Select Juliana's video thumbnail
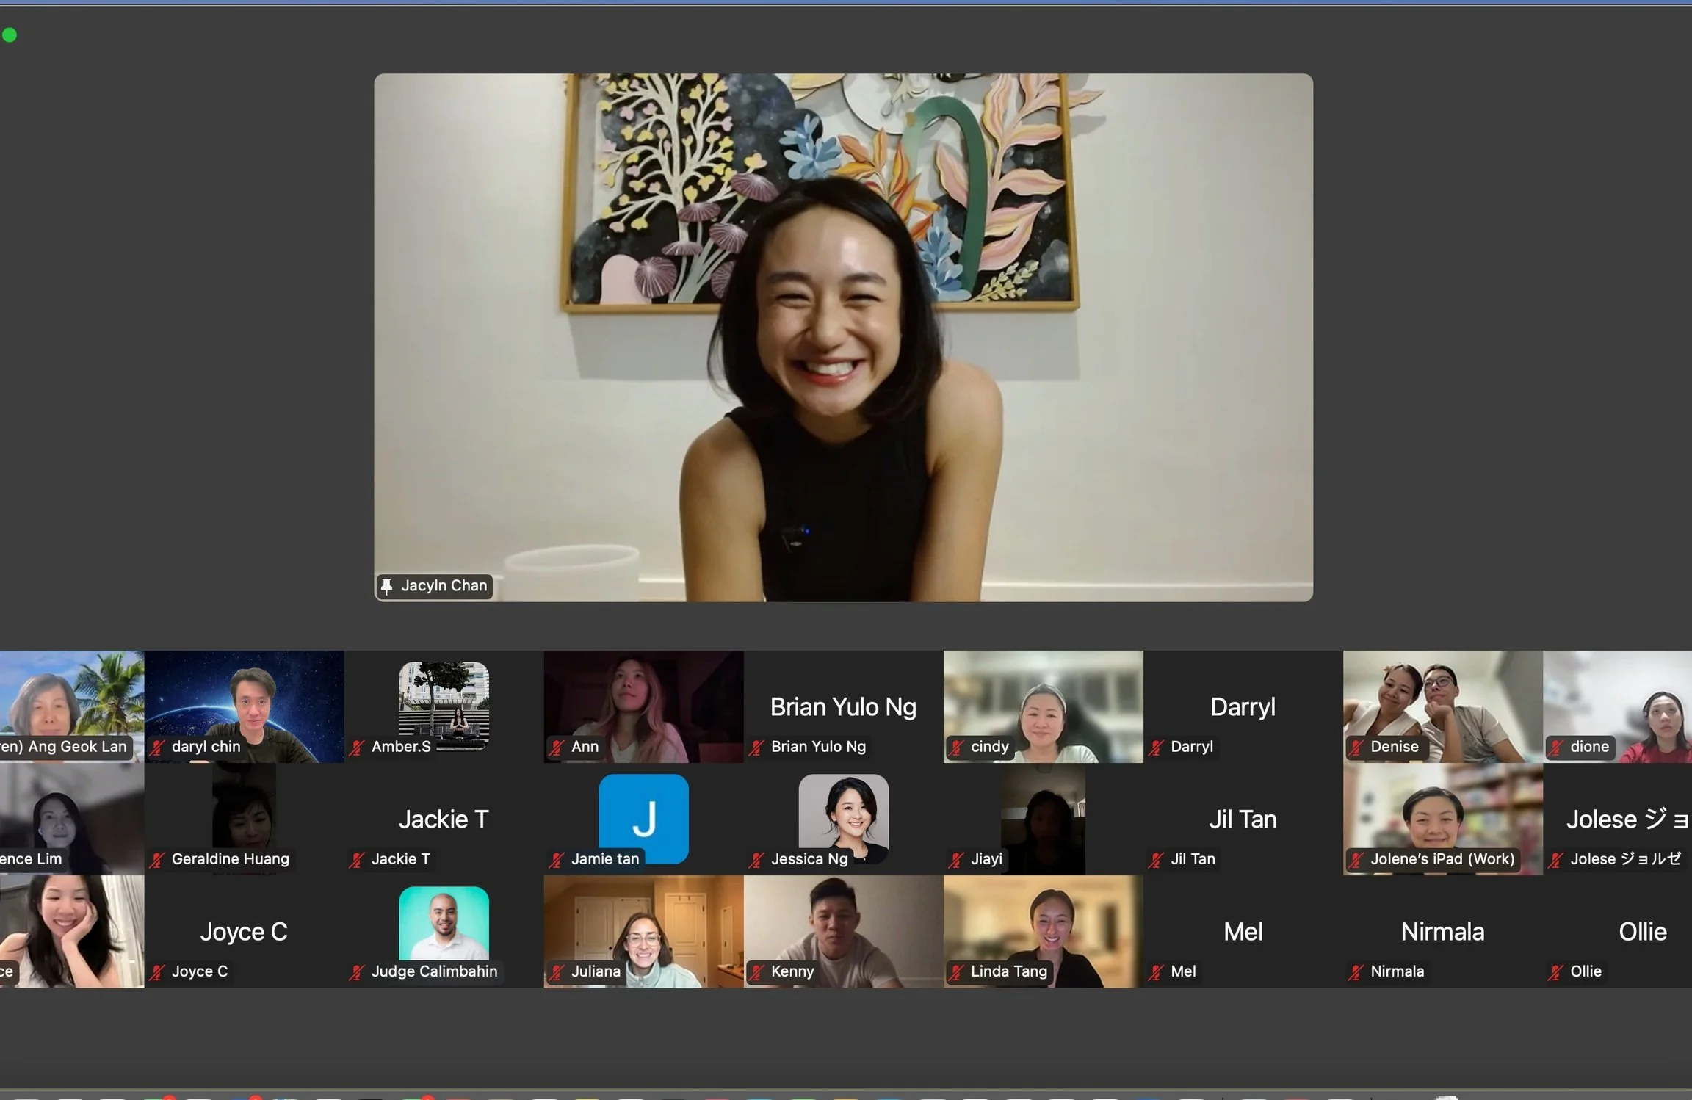 point(643,927)
